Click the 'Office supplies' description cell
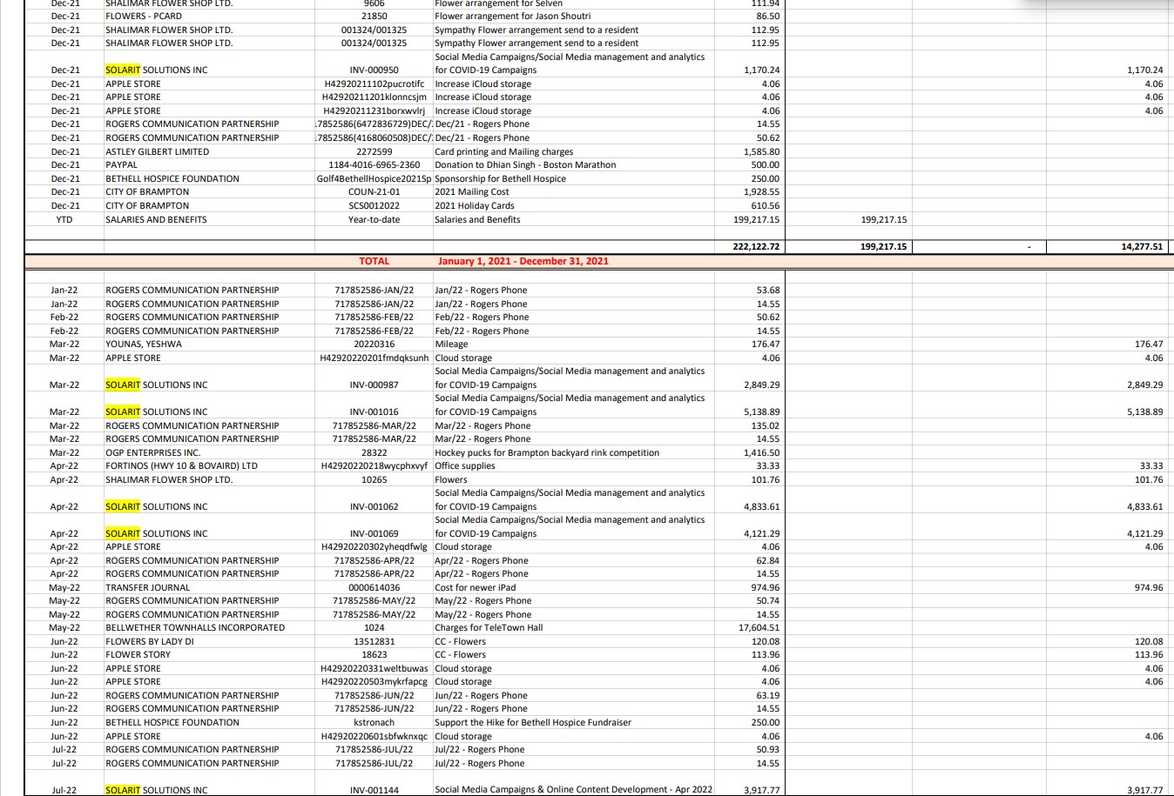The image size is (1174, 796). click(x=465, y=465)
